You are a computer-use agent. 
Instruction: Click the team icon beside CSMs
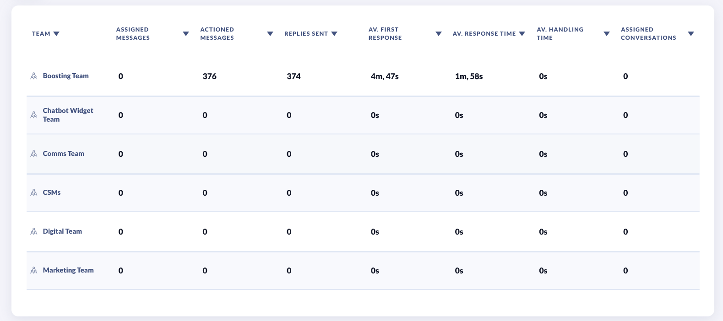click(x=34, y=193)
